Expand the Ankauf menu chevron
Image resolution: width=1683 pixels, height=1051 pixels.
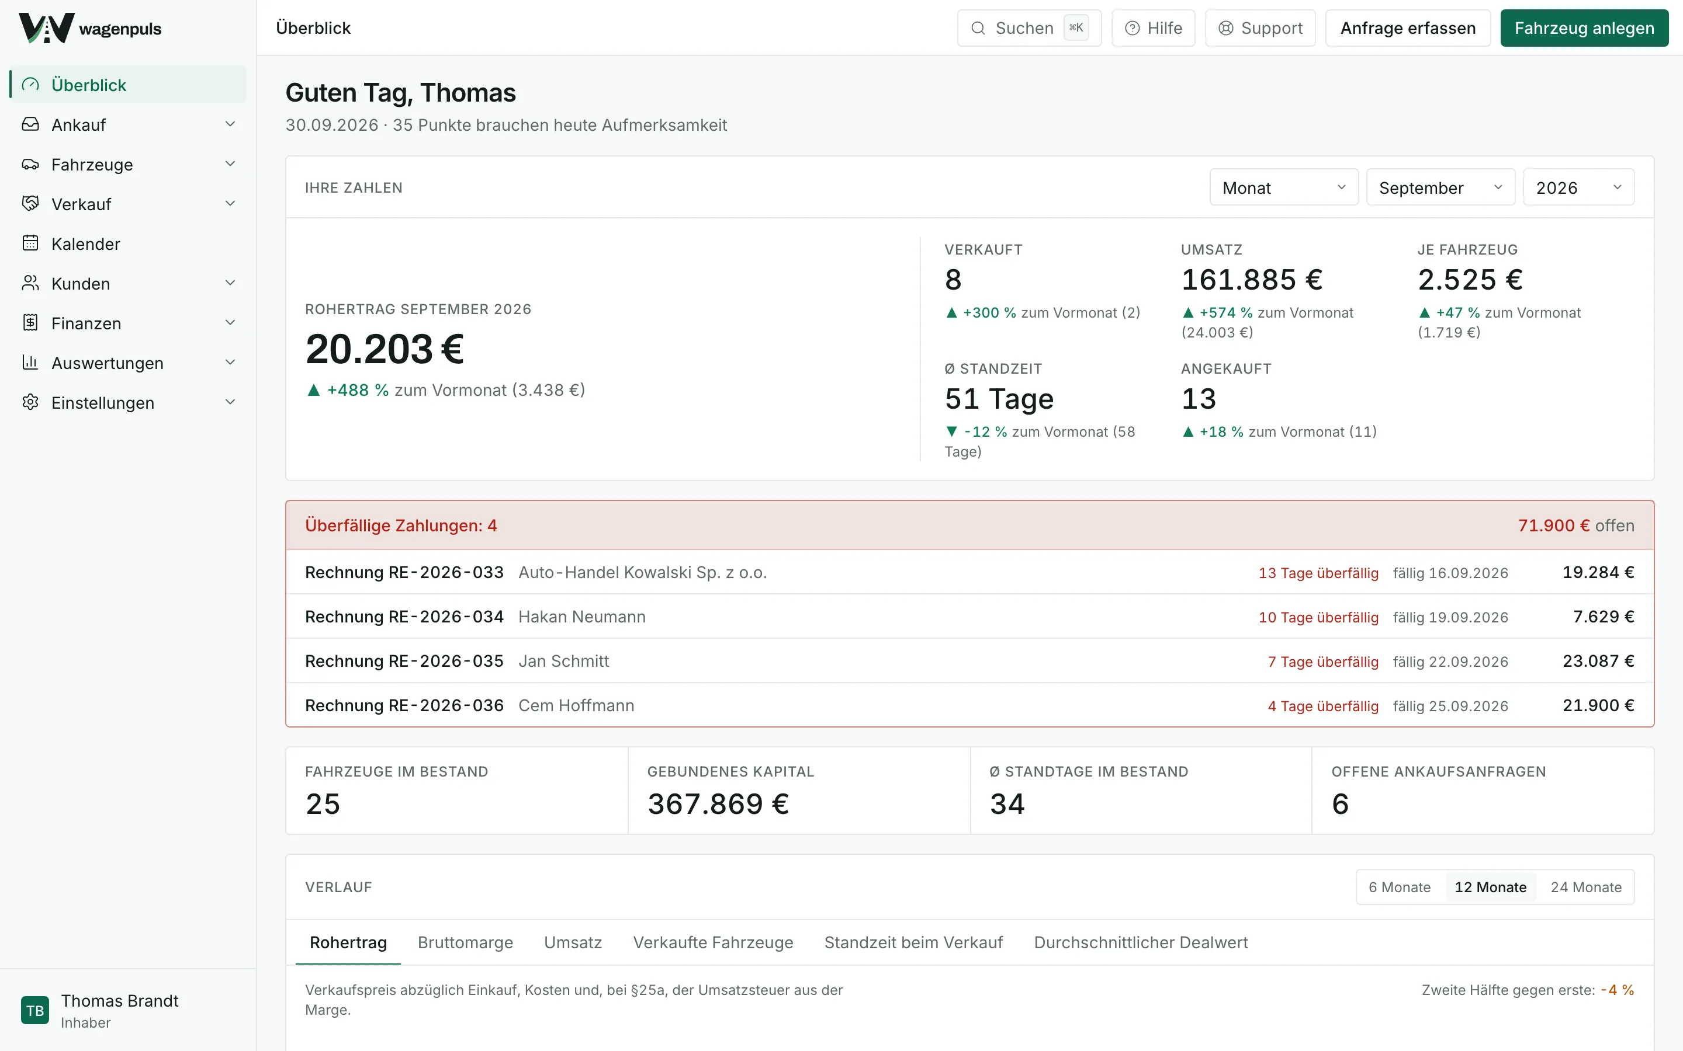(230, 124)
